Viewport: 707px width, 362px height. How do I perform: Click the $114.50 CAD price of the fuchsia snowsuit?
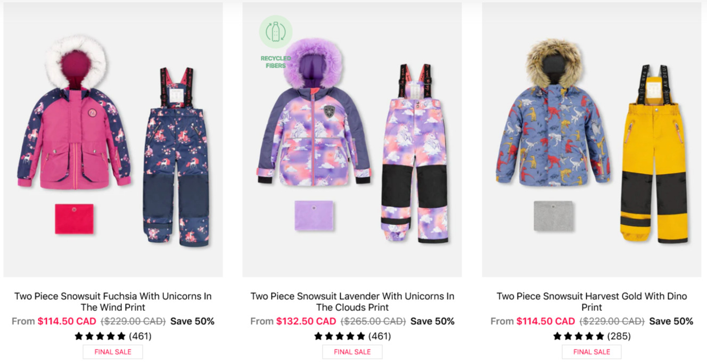point(67,322)
